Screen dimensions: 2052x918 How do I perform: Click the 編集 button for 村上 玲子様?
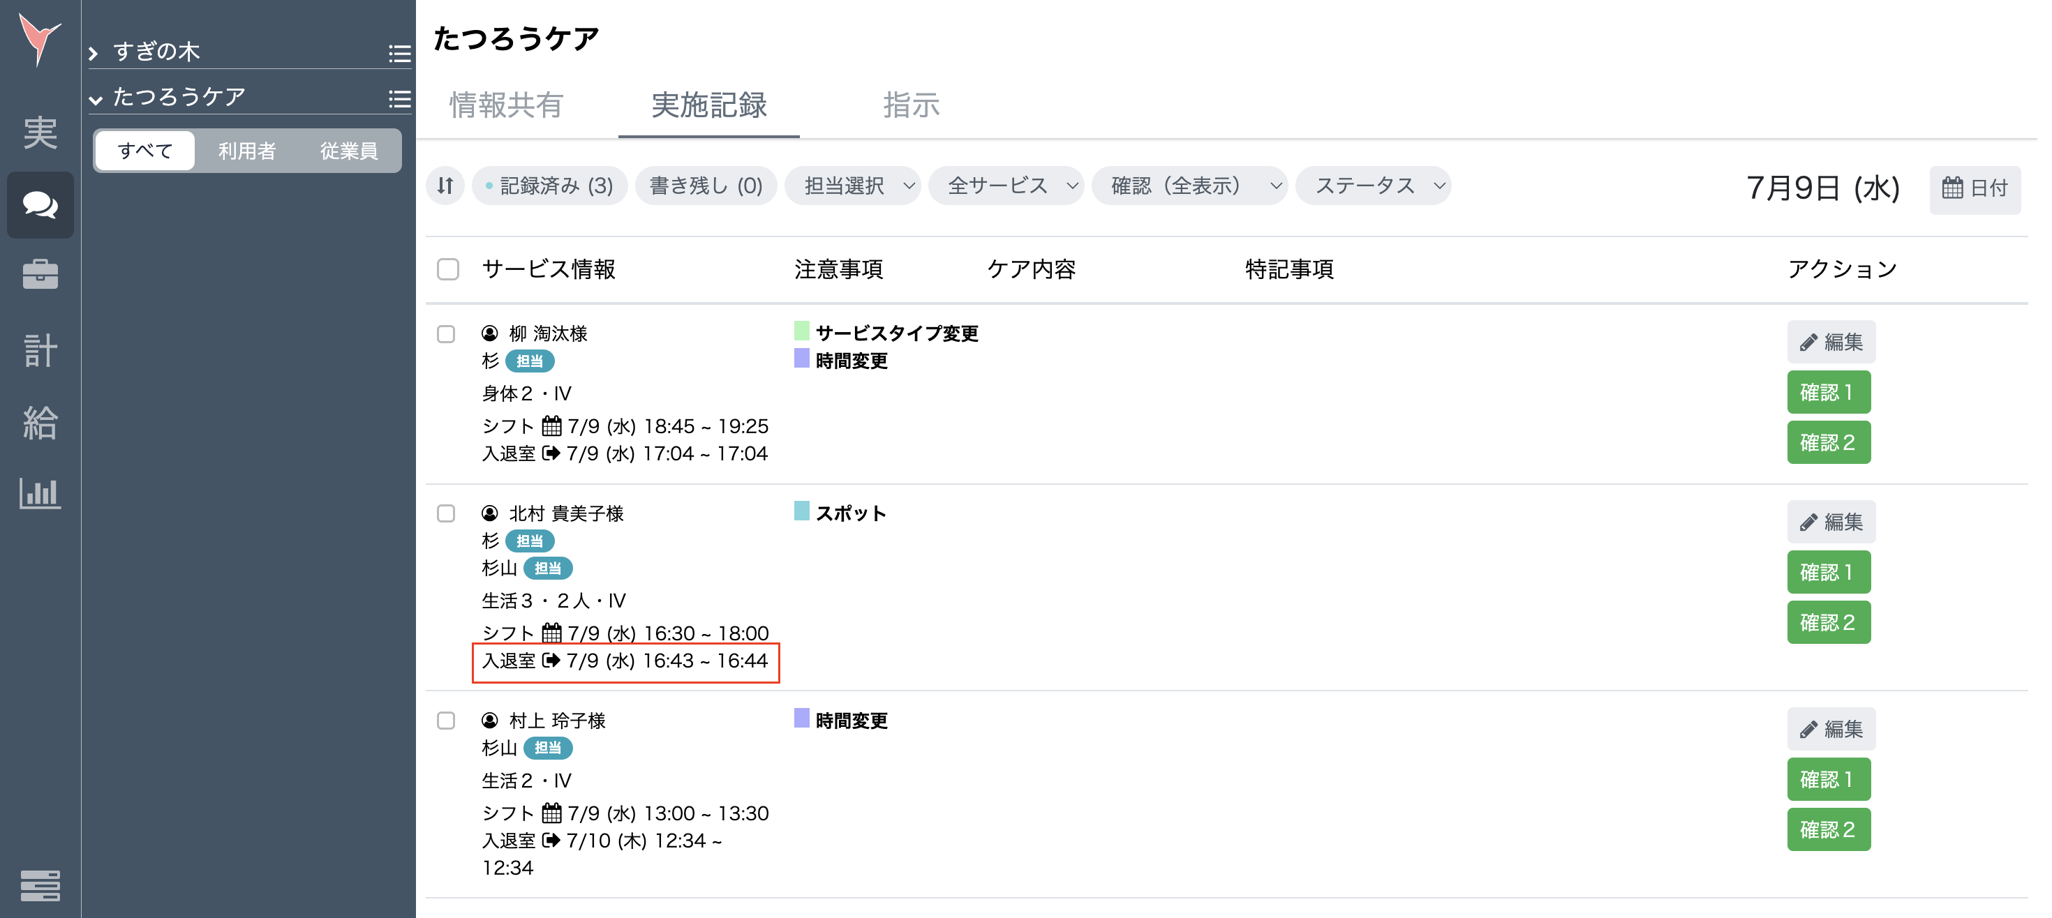click(1831, 728)
